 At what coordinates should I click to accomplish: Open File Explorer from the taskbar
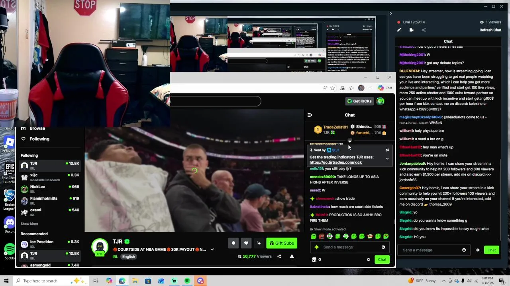tap(135, 281)
